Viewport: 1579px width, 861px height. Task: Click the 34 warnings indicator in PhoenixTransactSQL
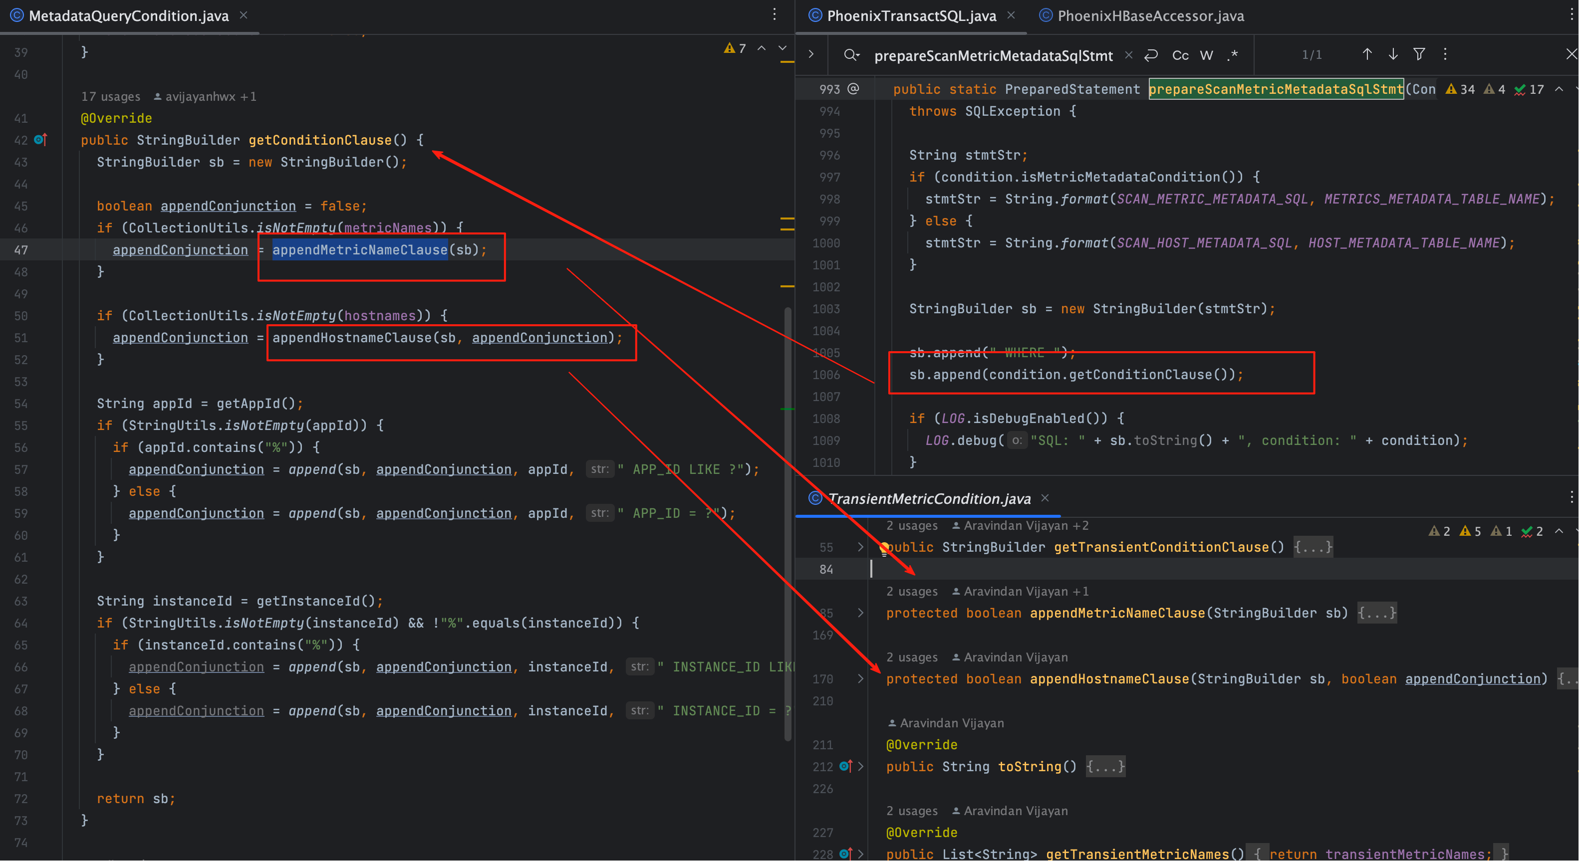(x=1460, y=89)
